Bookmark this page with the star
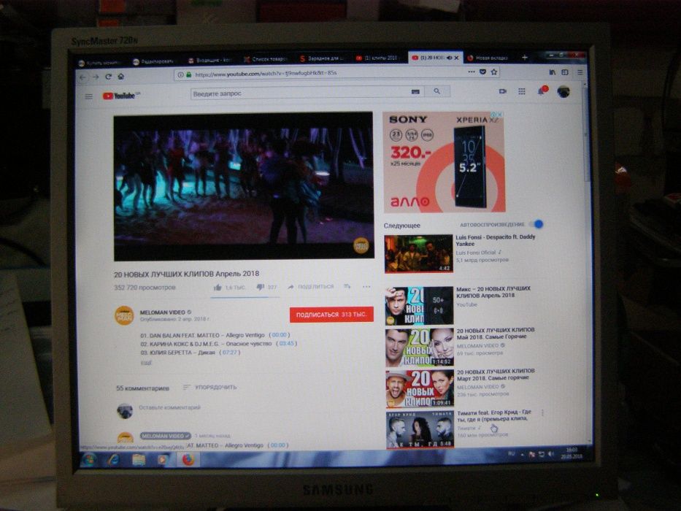Viewport: 681px width, 511px height. point(494,72)
